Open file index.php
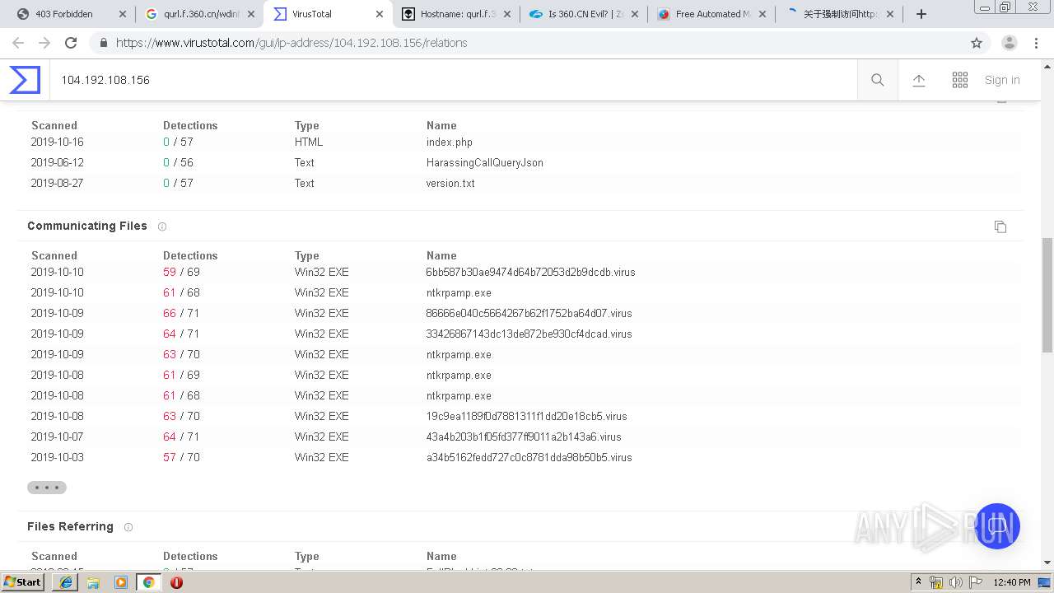 [x=450, y=142]
